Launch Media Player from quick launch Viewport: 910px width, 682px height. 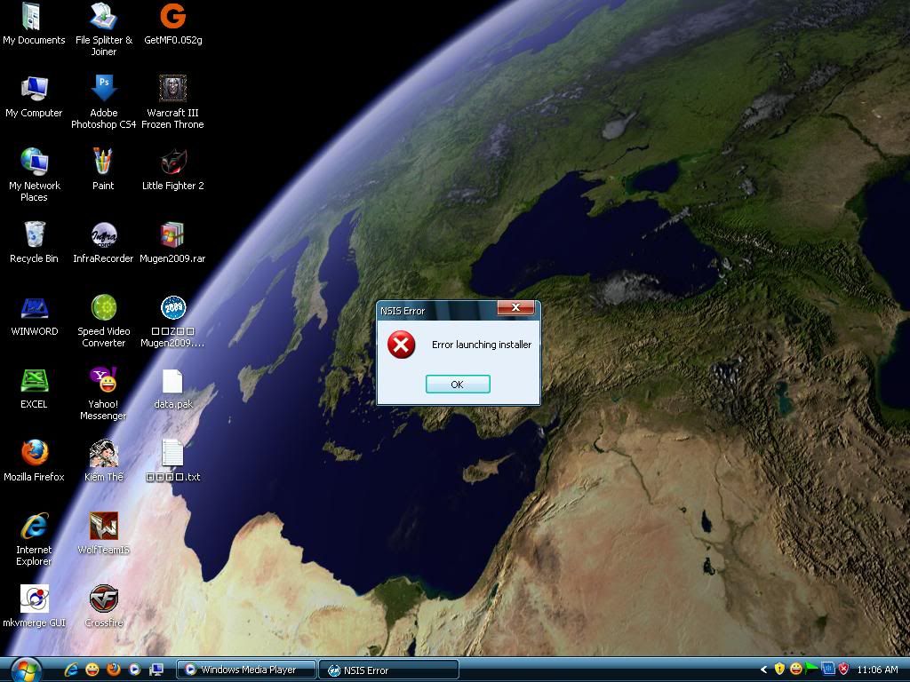pos(135,670)
